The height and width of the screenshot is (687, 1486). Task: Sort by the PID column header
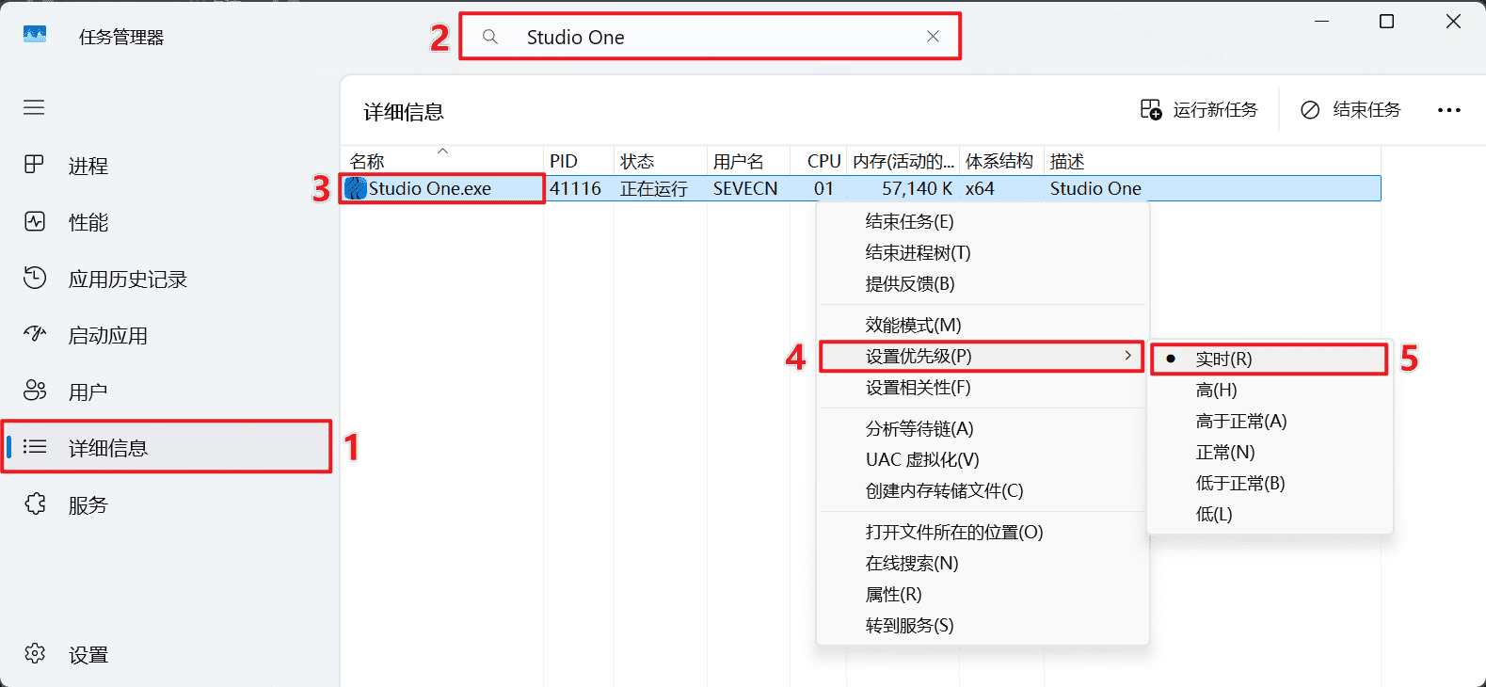(x=579, y=161)
